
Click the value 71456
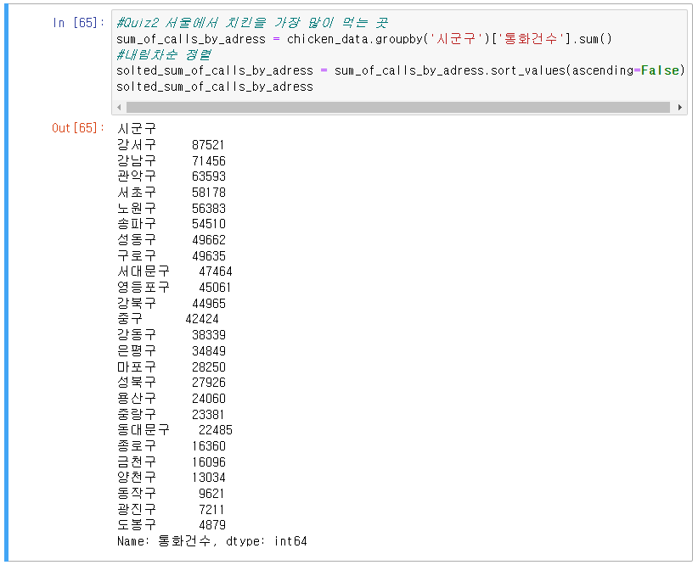click(x=209, y=160)
